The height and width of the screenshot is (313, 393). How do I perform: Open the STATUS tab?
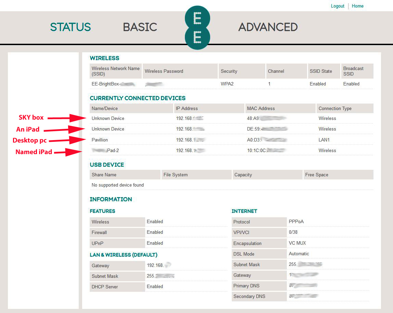click(71, 27)
